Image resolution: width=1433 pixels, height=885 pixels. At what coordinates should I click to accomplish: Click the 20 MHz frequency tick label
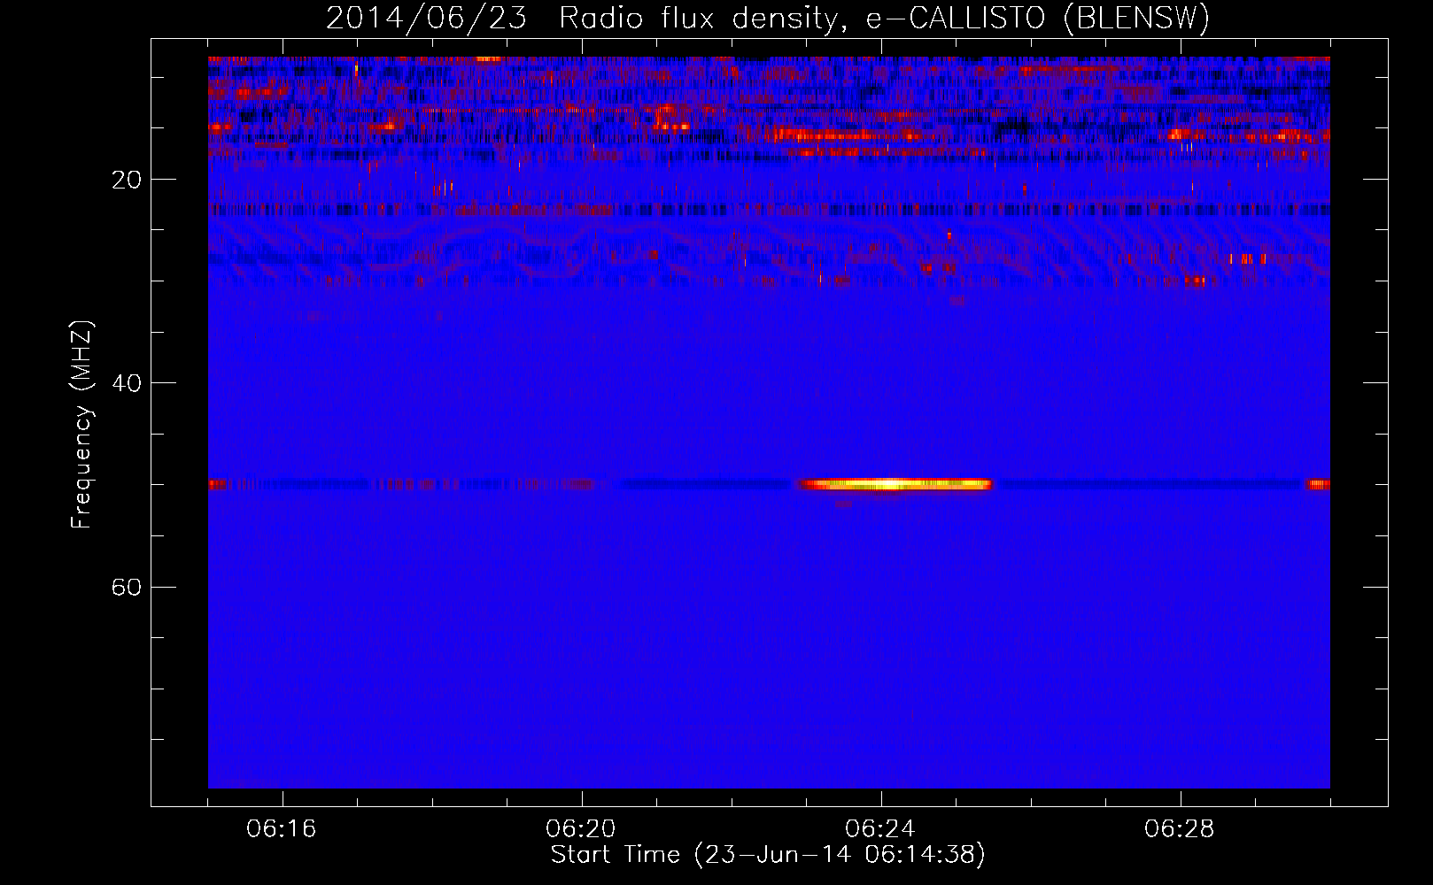pos(127,180)
